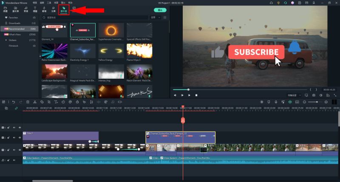The image size is (340, 182).
Task: Click the voiceover microphone icon
Action: [276, 102]
